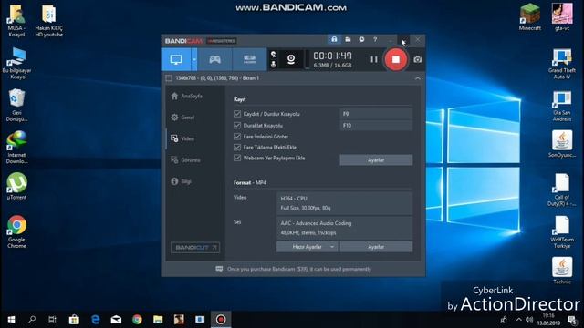Viewport: 584px width, 328px height.
Task: Collapse the Bandicam settings panel chevron
Action: (418, 78)
